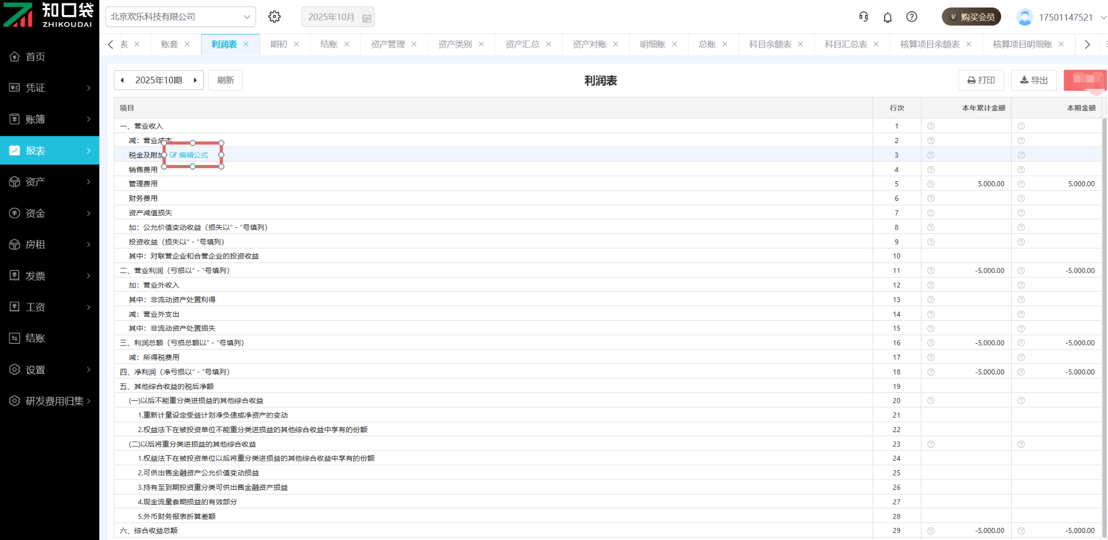This screenshot has height=540, width=1108.
Task: Click the 打印 button
Action: click(x=981, y=80)
